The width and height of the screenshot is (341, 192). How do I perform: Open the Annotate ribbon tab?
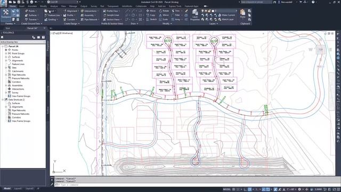tap(32, 6)
